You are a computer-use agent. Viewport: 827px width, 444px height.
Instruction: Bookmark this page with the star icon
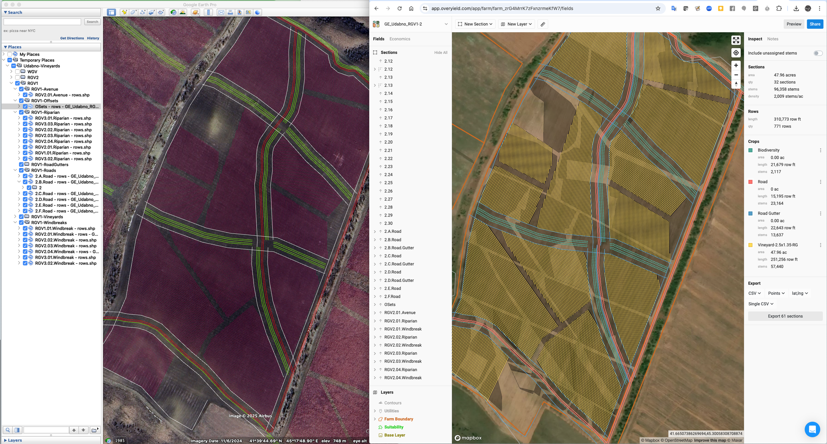[x=658, y=9]
